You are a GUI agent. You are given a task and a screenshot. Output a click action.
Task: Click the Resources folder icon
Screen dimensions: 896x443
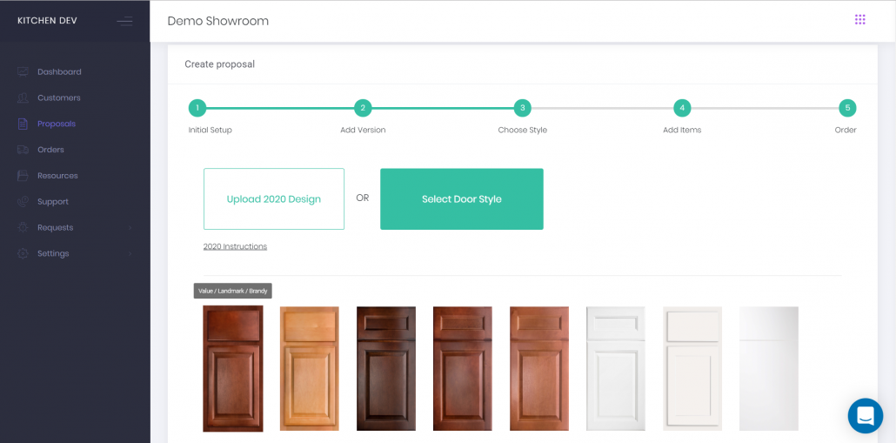point(23,176)
